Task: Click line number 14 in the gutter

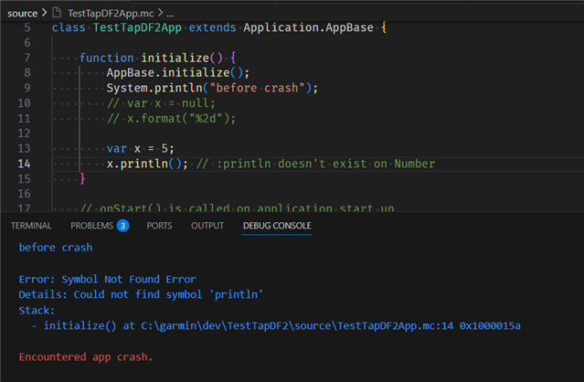Action: pos(25,164)
